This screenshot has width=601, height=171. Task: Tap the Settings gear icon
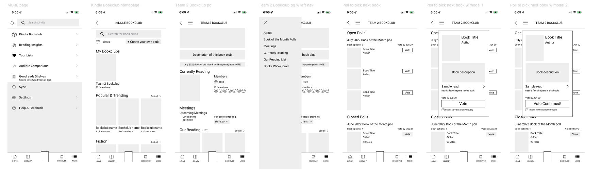coord(14,98)
